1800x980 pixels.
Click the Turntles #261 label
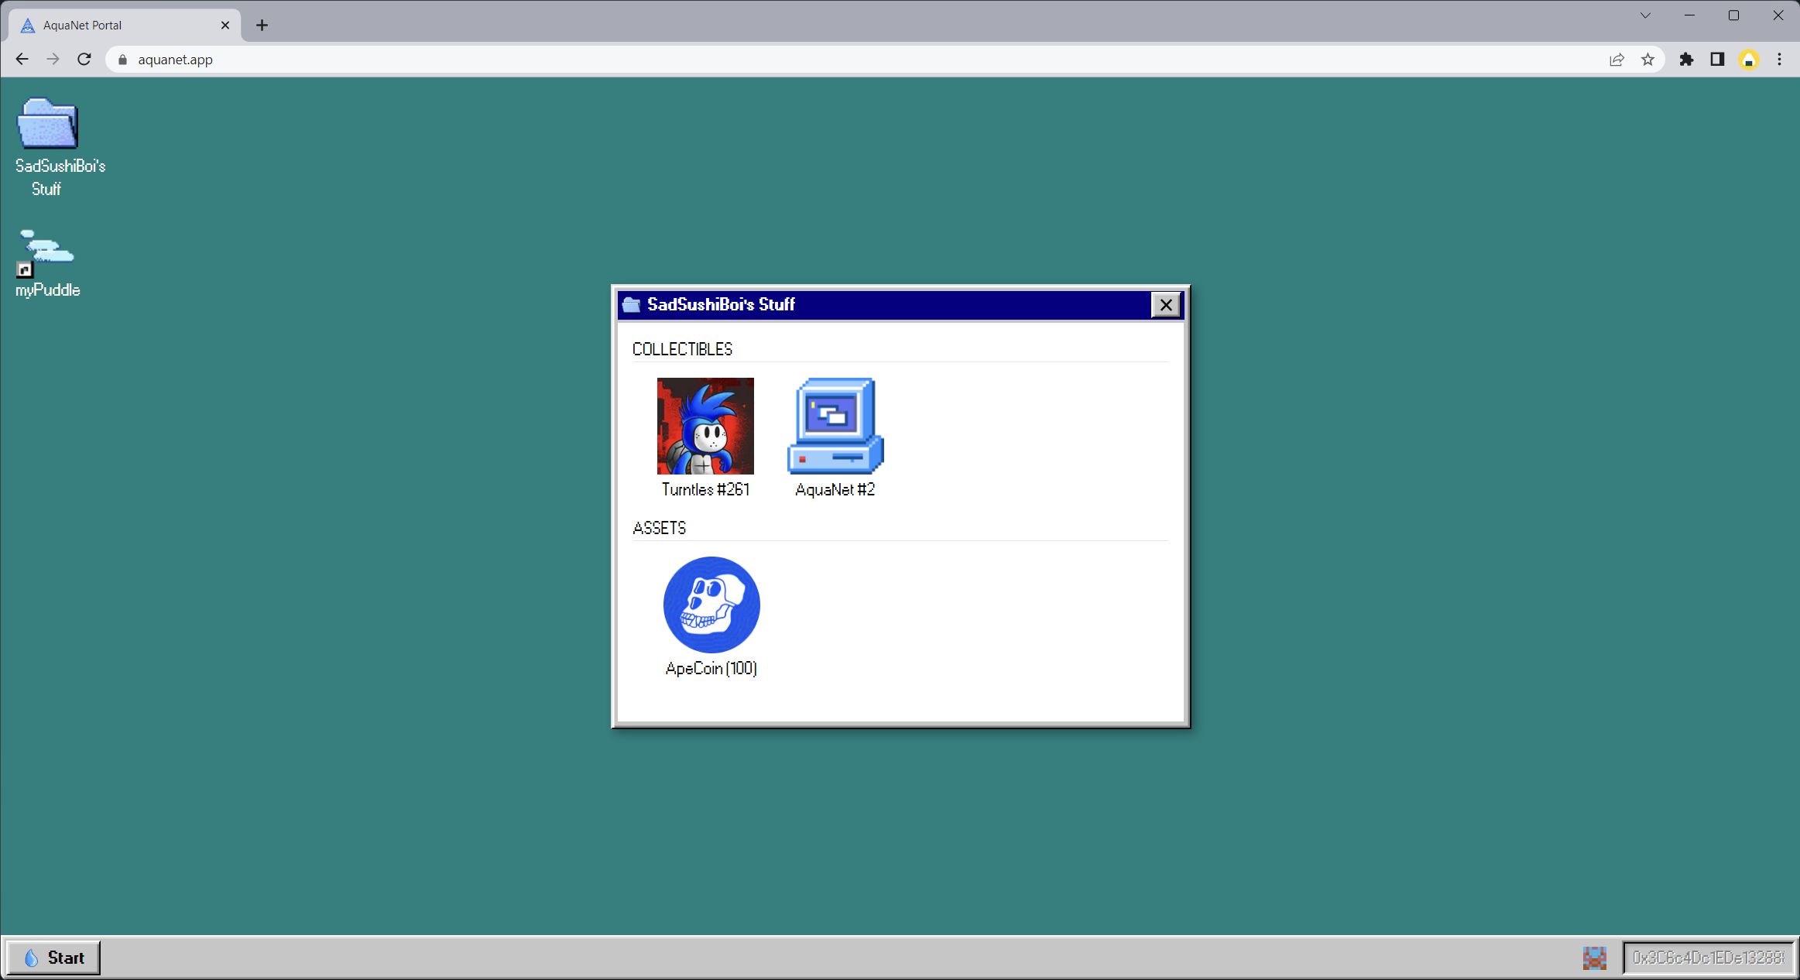(x=705, y=489)
